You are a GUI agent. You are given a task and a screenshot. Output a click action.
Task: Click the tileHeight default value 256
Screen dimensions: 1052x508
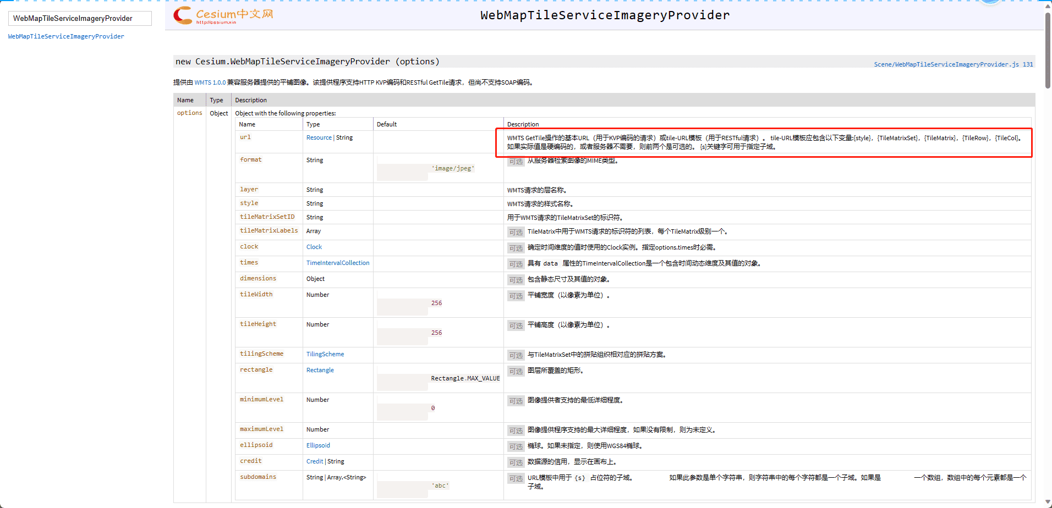pyautogui.click(x=436, y=333)
